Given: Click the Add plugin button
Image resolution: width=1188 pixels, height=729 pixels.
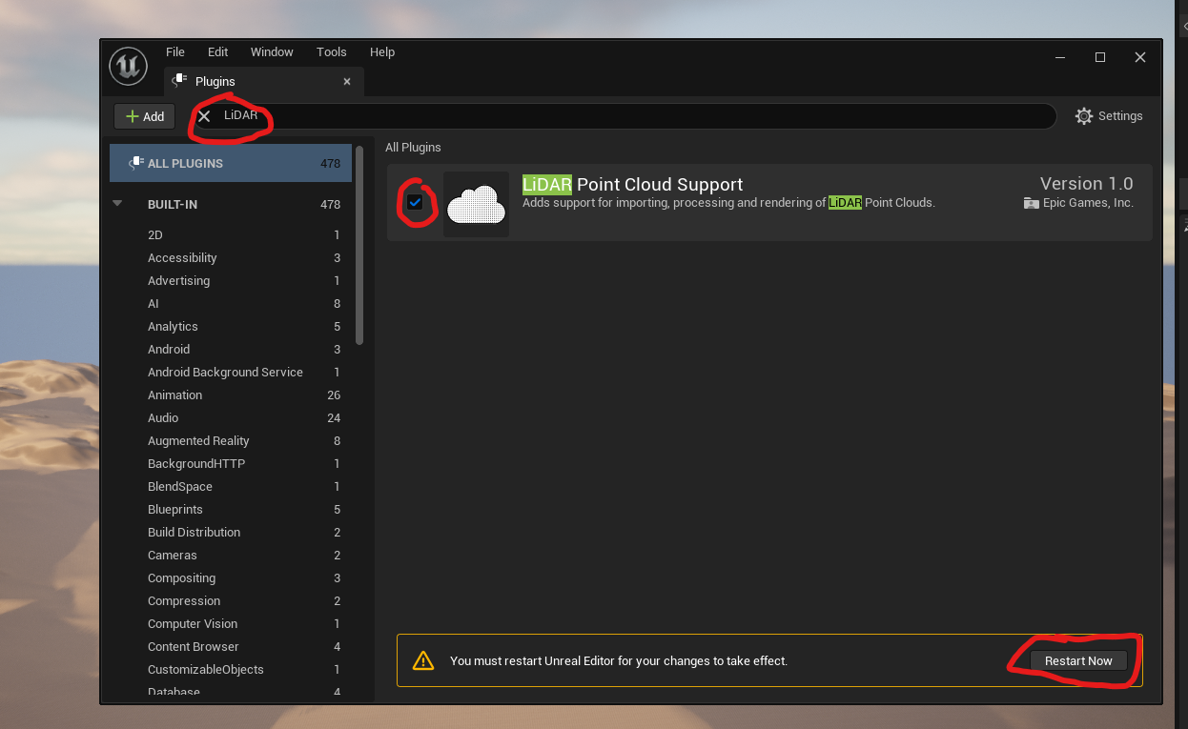Looking at the screenshot, I should (x=145, y=116).
